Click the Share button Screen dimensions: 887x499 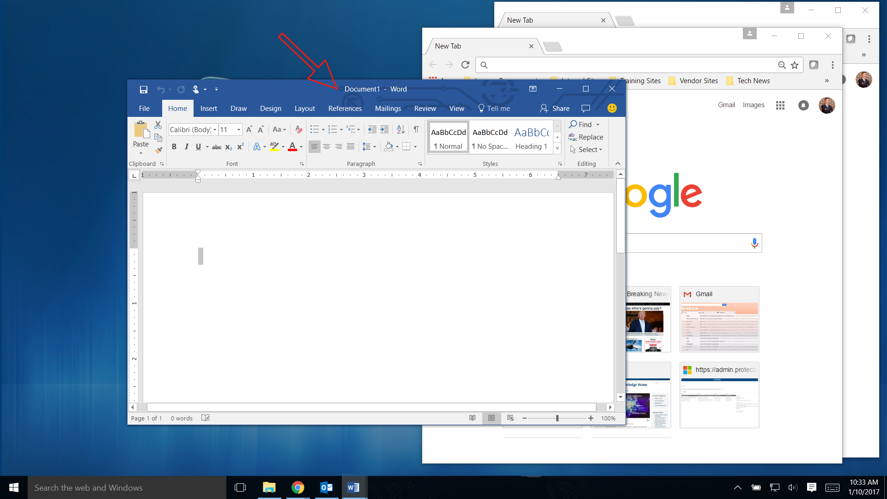point(555,109)
